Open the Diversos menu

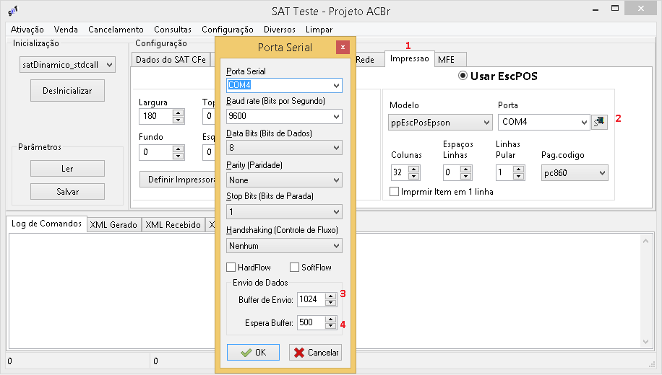click(280, 30)
